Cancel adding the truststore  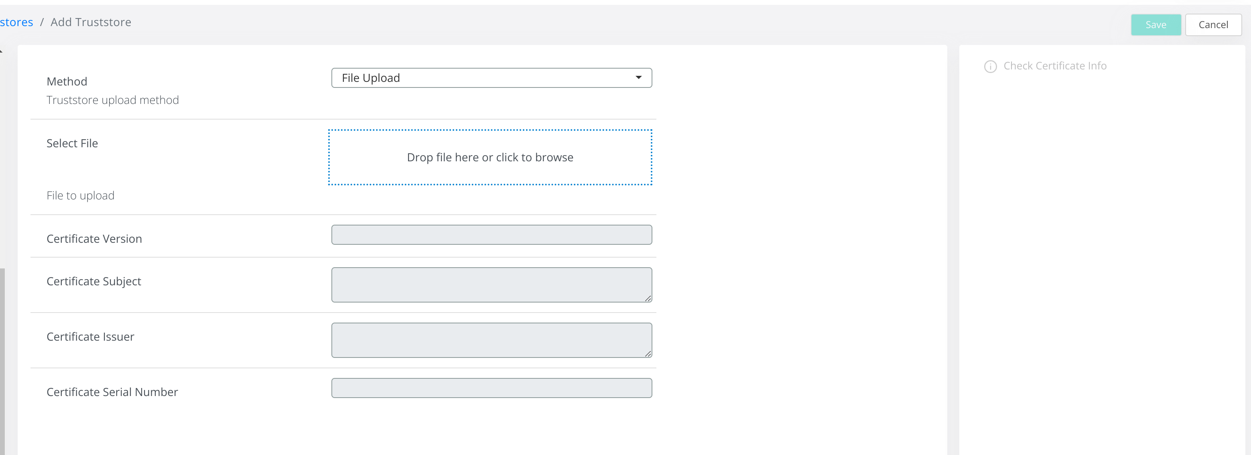tap(1212, 25)
